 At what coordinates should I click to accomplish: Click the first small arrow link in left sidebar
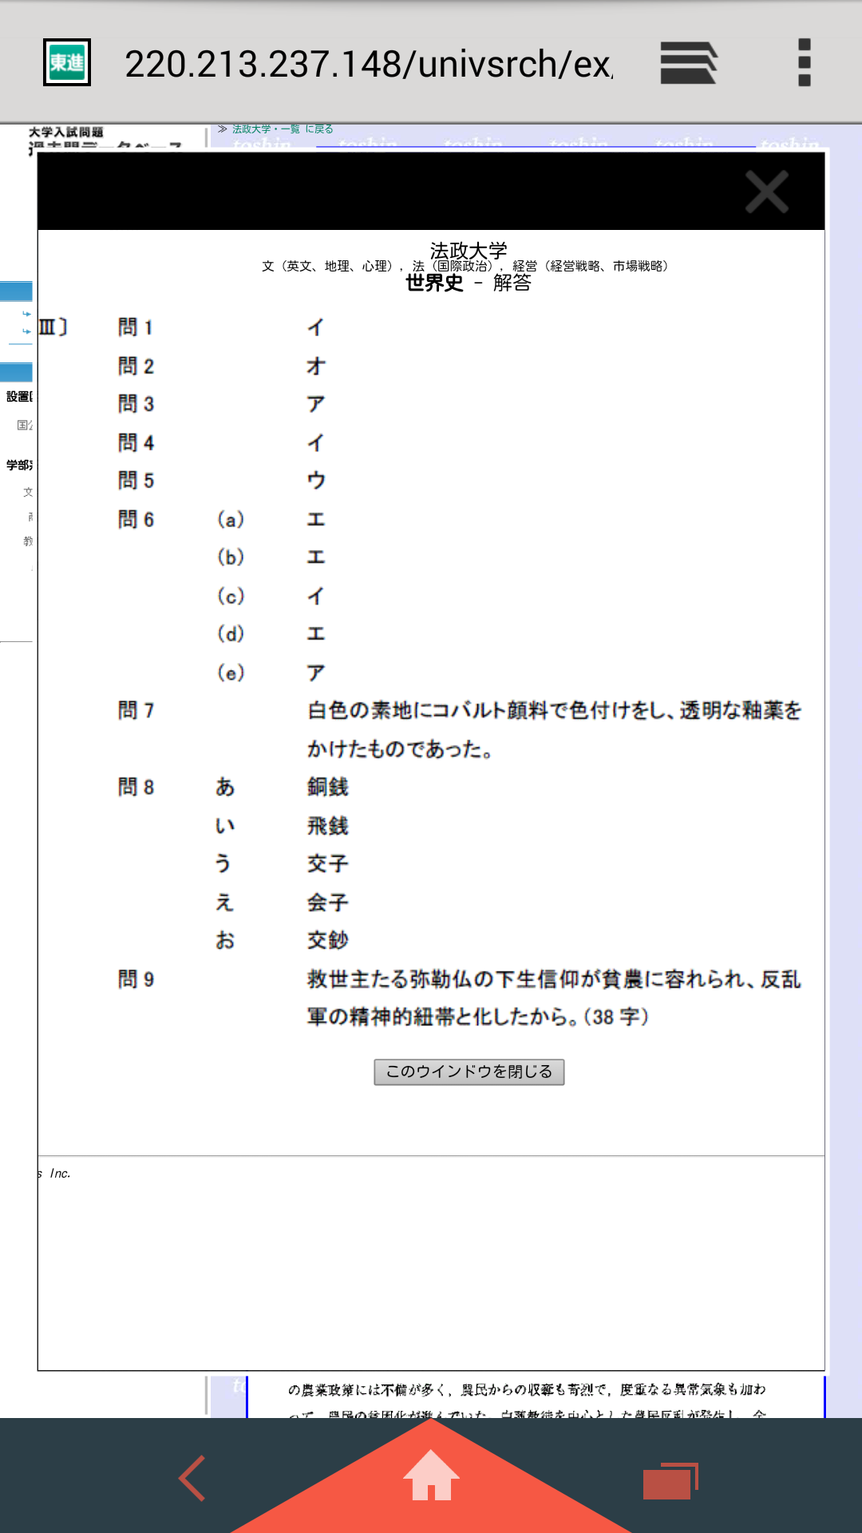pyautogui.click(x=26, y=314)
